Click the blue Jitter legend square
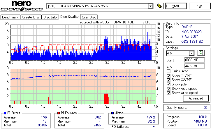 coord(112,113)
